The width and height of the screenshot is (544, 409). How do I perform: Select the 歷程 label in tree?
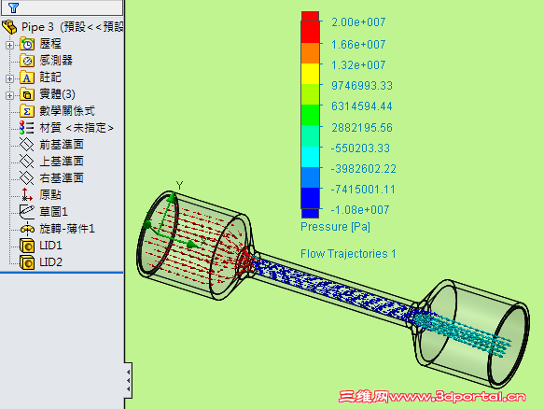point(50,44)
